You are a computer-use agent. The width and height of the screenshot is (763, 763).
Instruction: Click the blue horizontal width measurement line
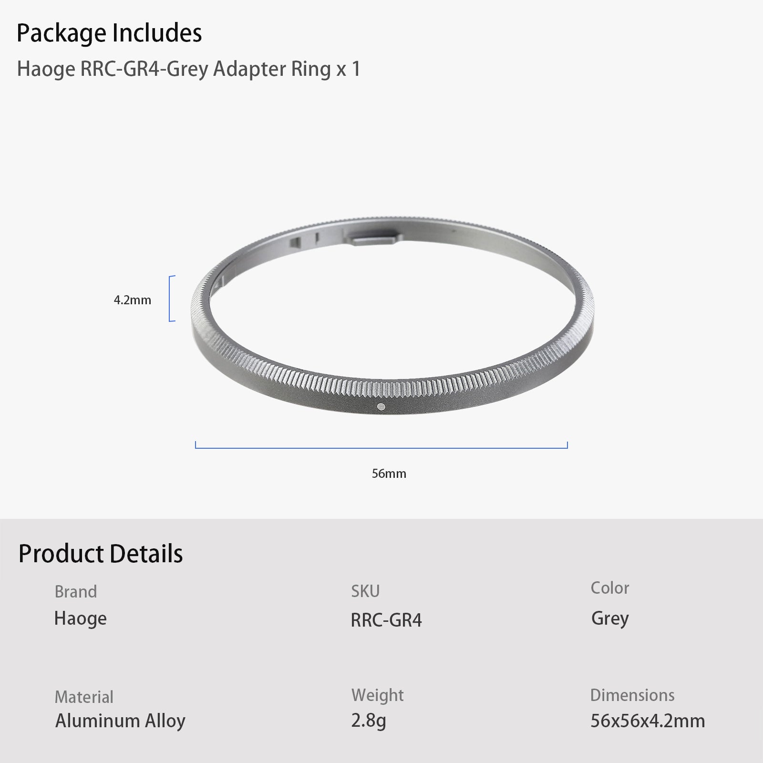(x=381, y=447)
